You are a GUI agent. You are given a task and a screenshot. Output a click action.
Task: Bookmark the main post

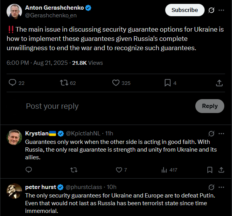(168, 83)
